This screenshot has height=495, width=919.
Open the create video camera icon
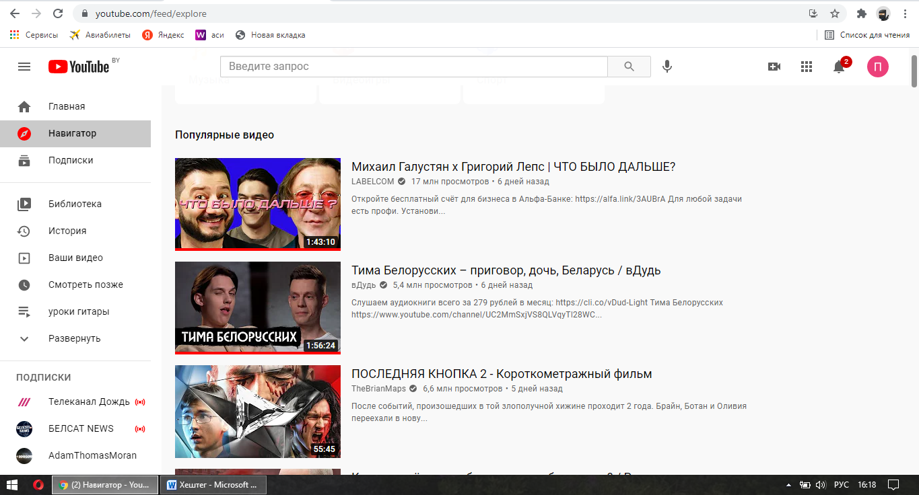774,67
